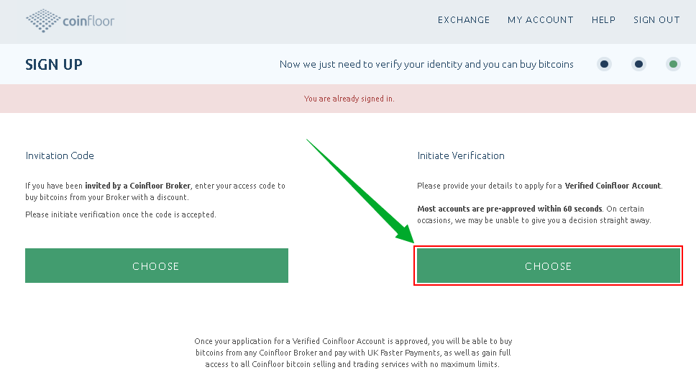Select second step progress dot
696x380 pixels.
pyautogui.click(x=638, y=64)
